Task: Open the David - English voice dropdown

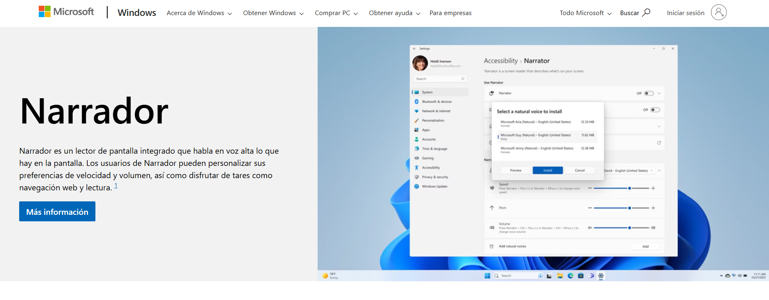Action: coord(628,171)
